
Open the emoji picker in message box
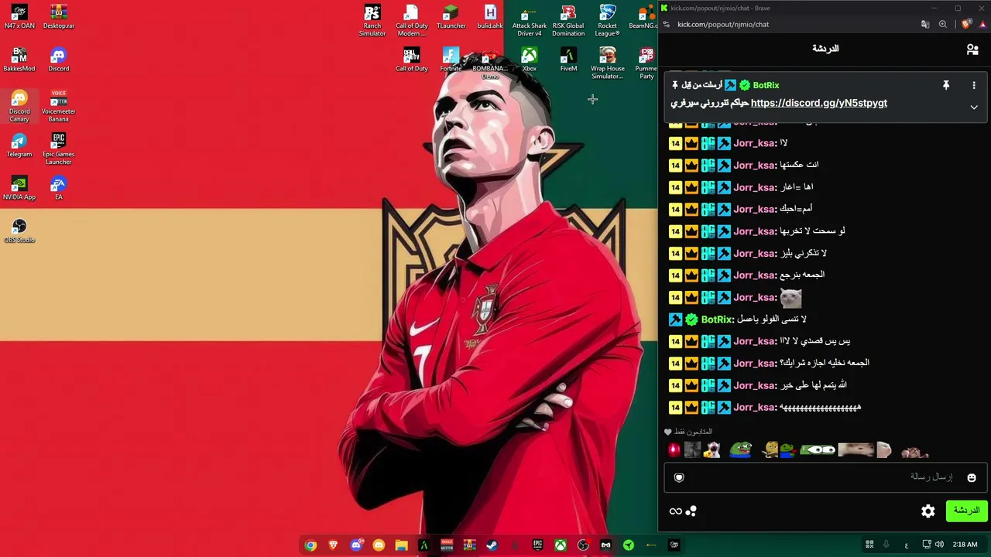coord(972,477)
